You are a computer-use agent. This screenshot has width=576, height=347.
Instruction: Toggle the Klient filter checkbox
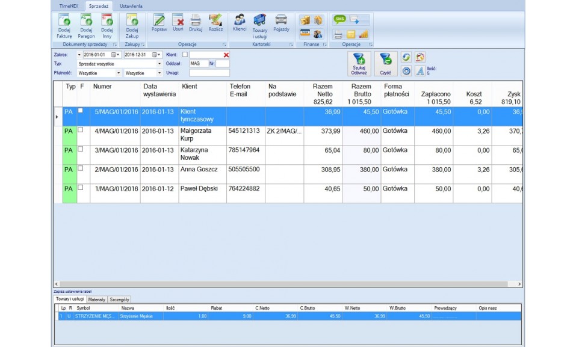(185, 55)
